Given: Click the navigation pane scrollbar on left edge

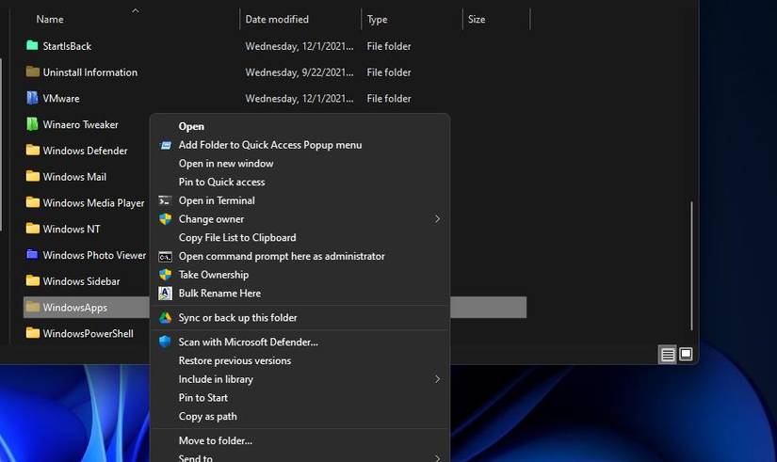Looking at the screenshot, I should click(x=1, y=145).
